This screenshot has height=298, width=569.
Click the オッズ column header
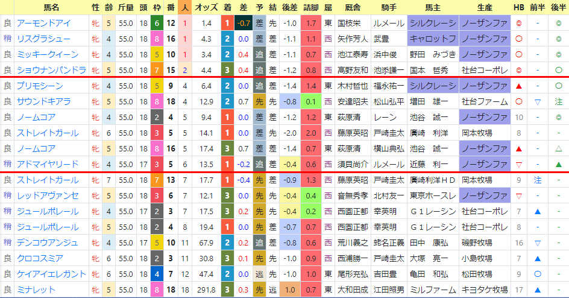207,7
